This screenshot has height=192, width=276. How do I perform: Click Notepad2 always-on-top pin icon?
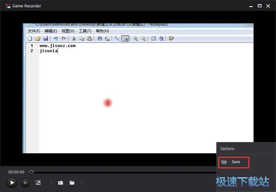click(x=117, y=39)
